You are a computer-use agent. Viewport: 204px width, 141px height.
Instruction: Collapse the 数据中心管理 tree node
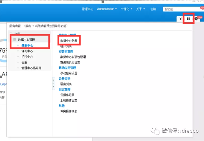point(15,39)
